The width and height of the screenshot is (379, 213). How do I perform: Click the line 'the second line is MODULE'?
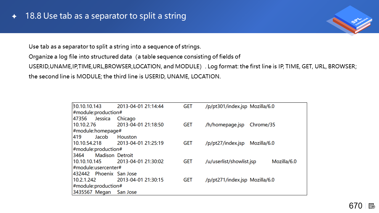click(125, 77)
